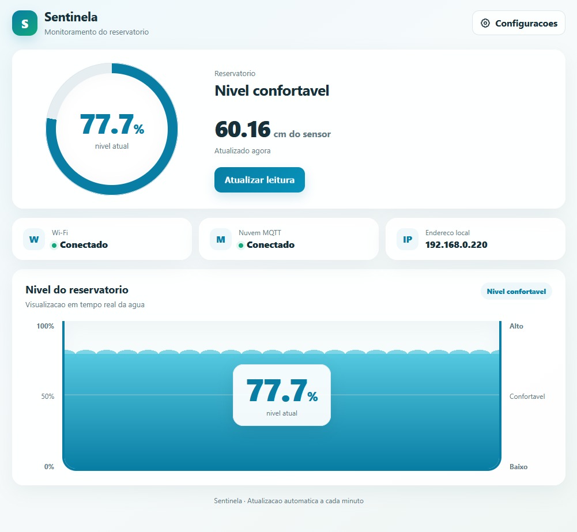
Task: Click the water tank level visualization
Action: coord(282,396)
